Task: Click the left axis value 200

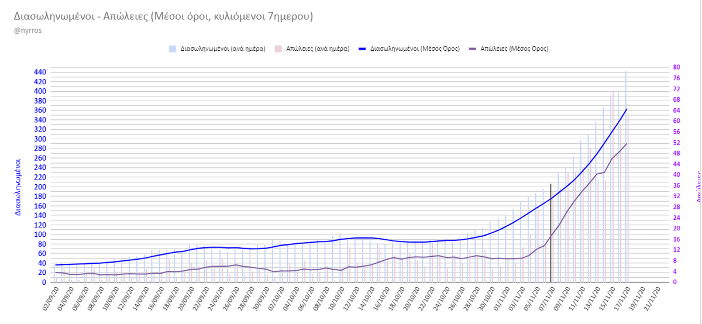Action: pos(40,187)
